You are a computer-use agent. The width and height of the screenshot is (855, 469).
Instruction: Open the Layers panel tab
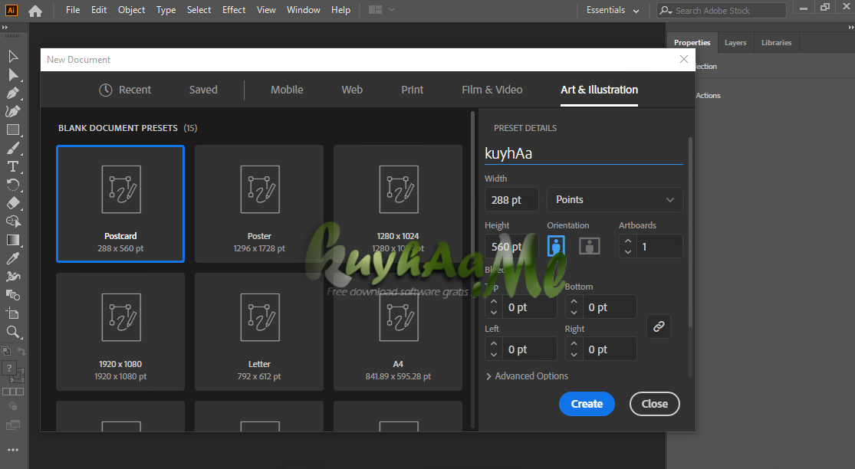tap(735, 42)
